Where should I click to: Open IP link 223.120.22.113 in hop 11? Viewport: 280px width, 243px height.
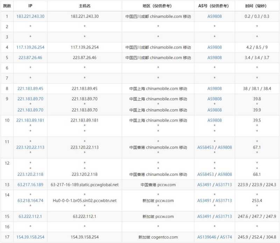pos(30,147)
